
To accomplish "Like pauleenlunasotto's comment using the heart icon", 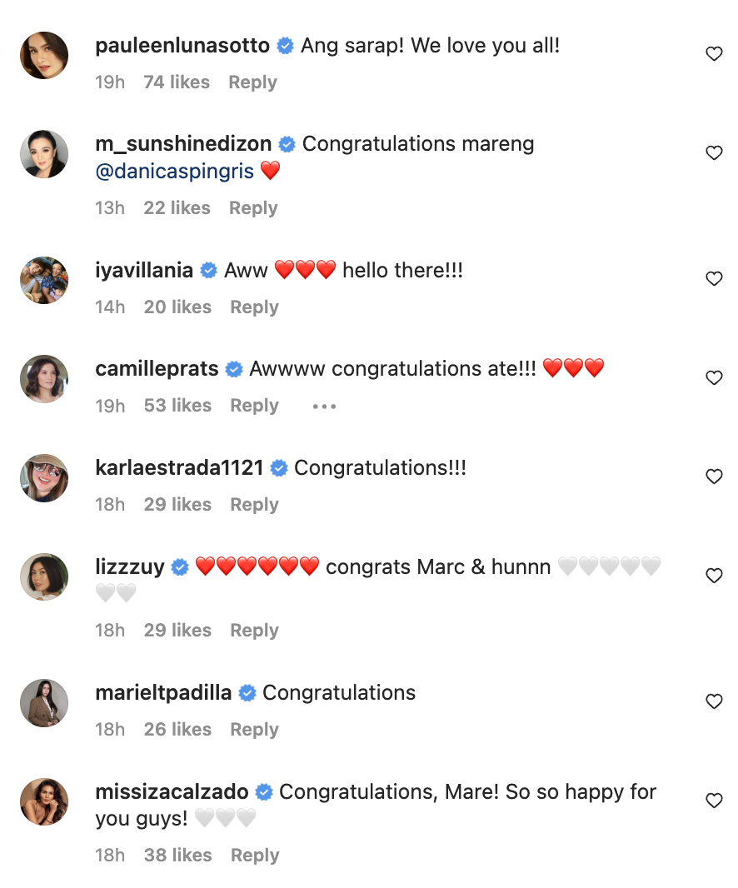I will (x=714, y=53).
